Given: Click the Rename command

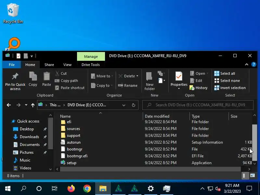Looking at the screenshot, I should [x=128, y=85].
